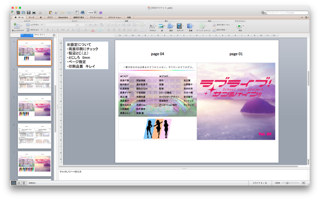Click the notes area クリックしてノートを入力

183,175
